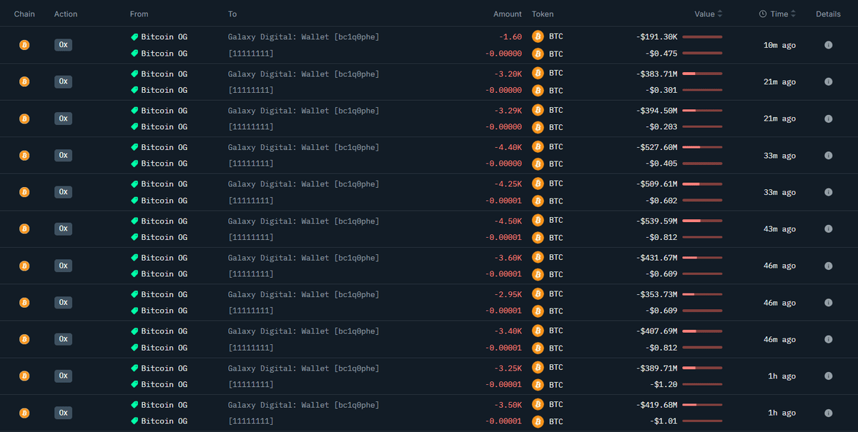Open Bitcoin OG sender in the -2.95K row

pyautogui.click(x=164, y=294)
